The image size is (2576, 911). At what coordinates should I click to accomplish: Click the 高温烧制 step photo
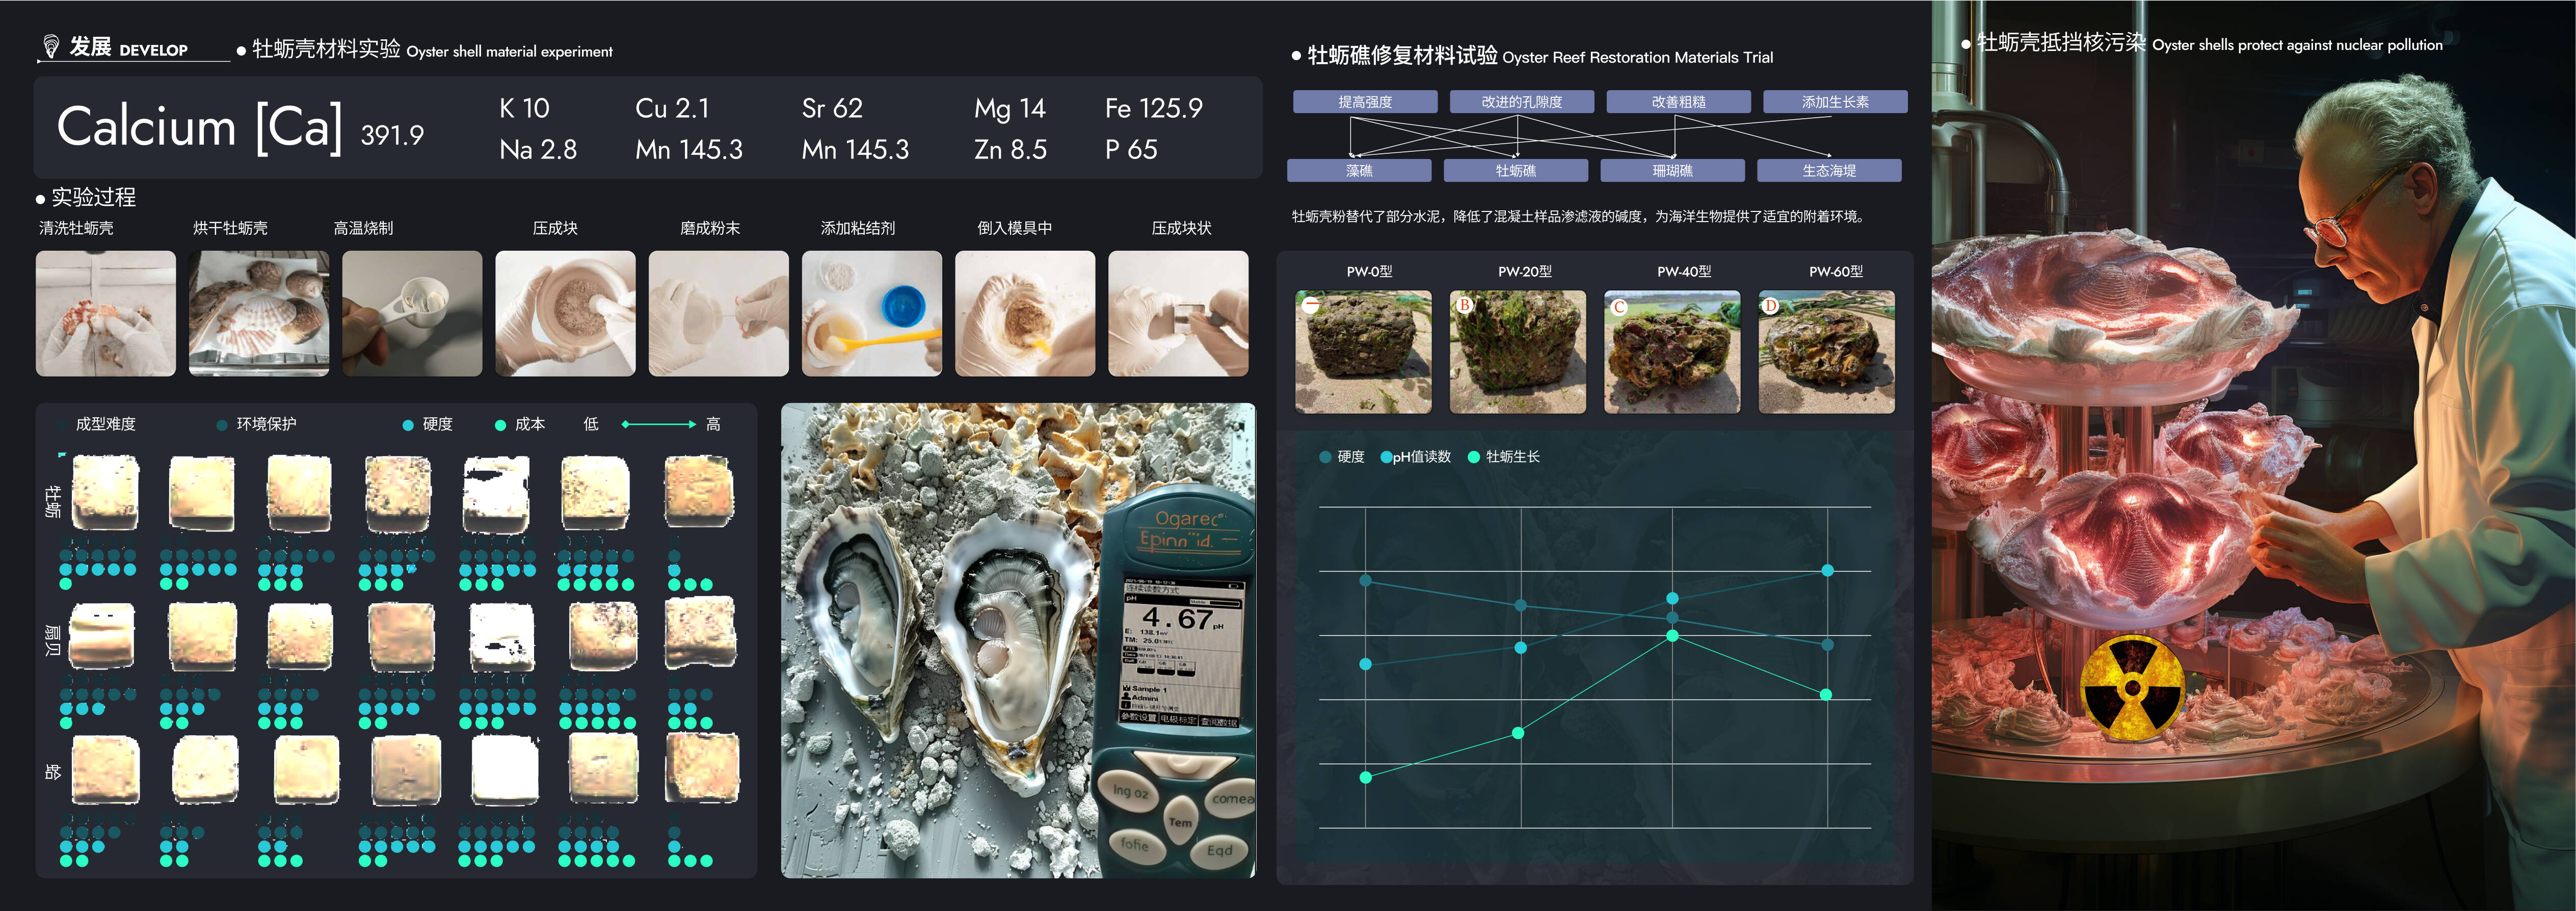[412, 313]
